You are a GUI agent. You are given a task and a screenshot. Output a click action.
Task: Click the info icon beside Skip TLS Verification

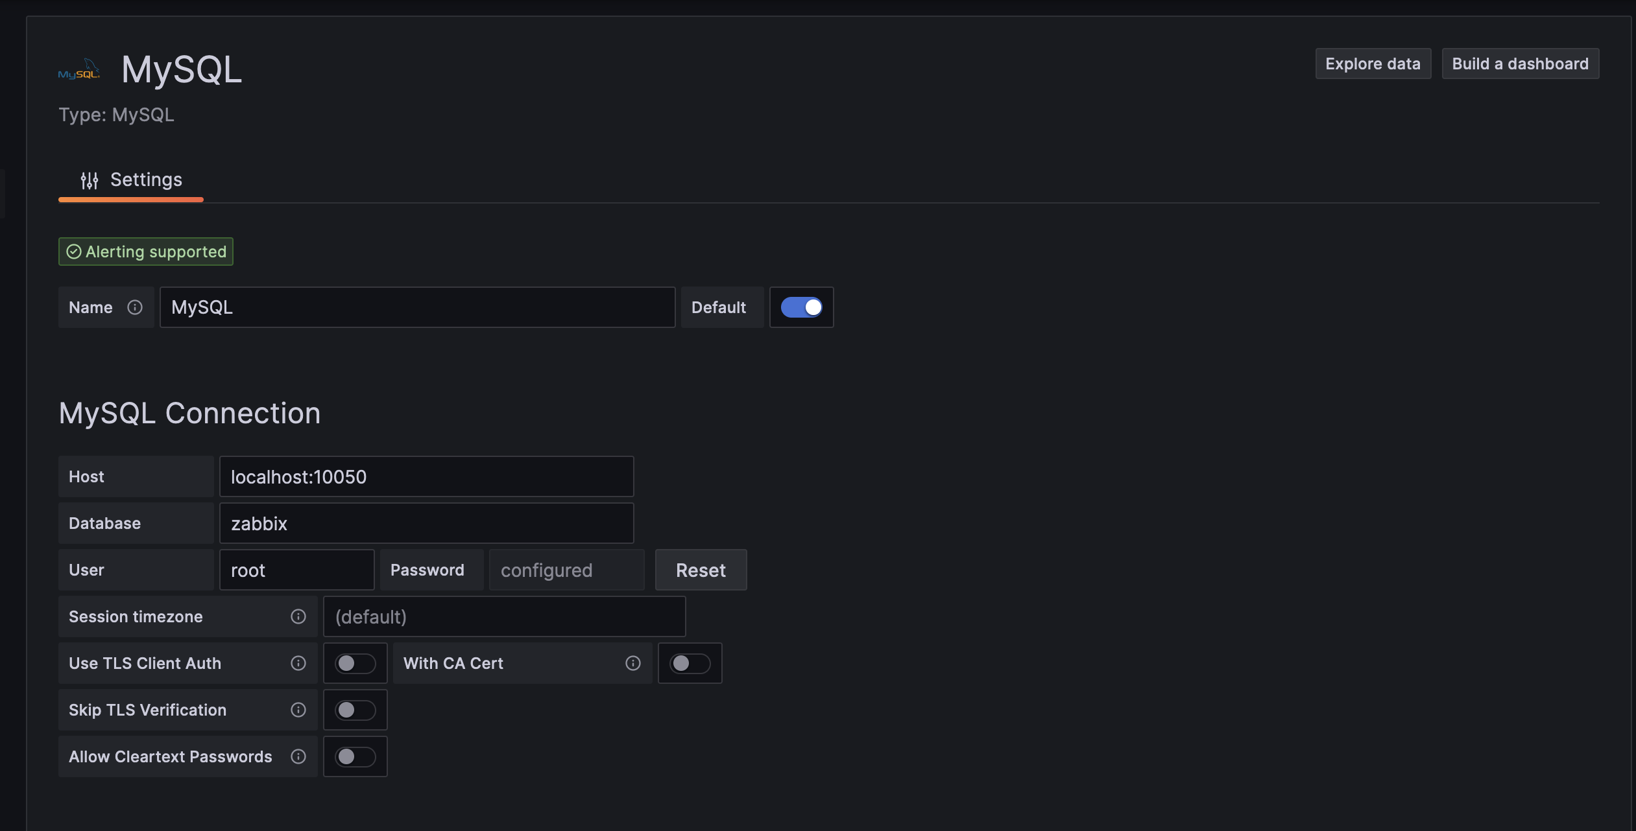coord(299,710)
